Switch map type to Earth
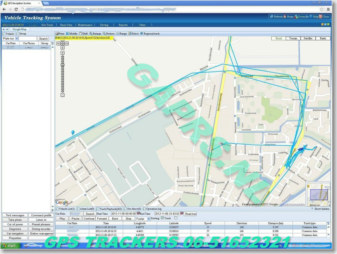Screen dimensions: 337x254 (323, 38)
